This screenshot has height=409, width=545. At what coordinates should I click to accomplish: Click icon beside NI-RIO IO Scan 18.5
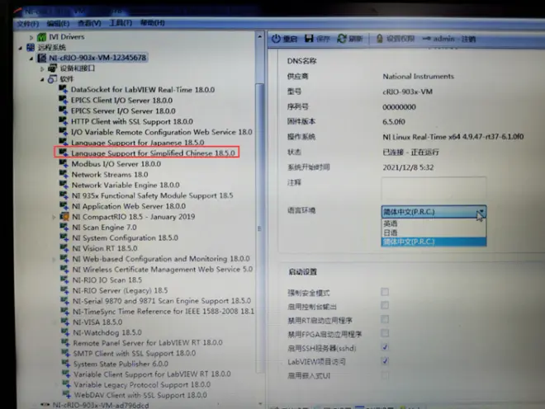(65, 280)
